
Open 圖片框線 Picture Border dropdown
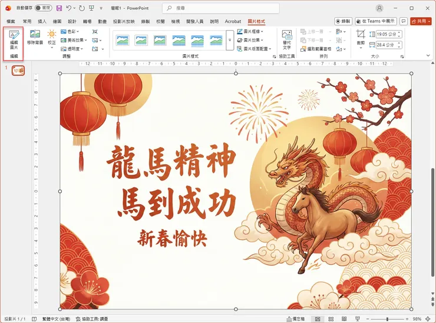click(x=250, y=32)
